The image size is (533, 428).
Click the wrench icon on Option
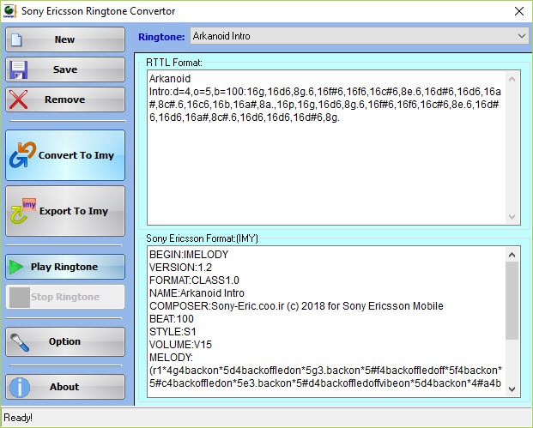click(x=20, y=342)
